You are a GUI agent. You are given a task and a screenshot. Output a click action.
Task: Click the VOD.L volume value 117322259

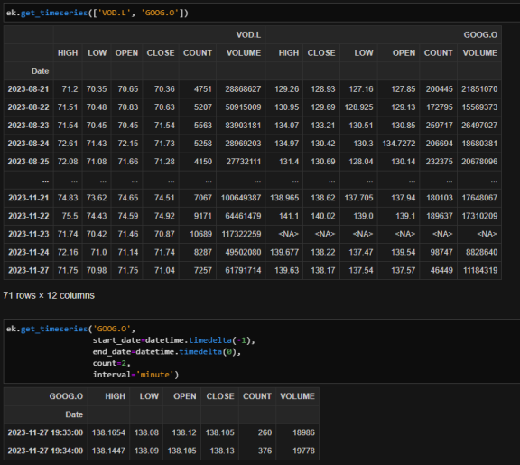tap(241, 234)
